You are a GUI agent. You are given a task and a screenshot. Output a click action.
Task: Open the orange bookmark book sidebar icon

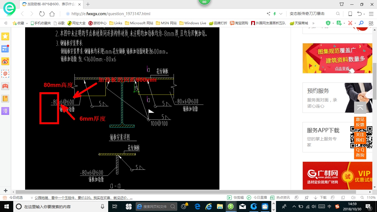point(5,99)
